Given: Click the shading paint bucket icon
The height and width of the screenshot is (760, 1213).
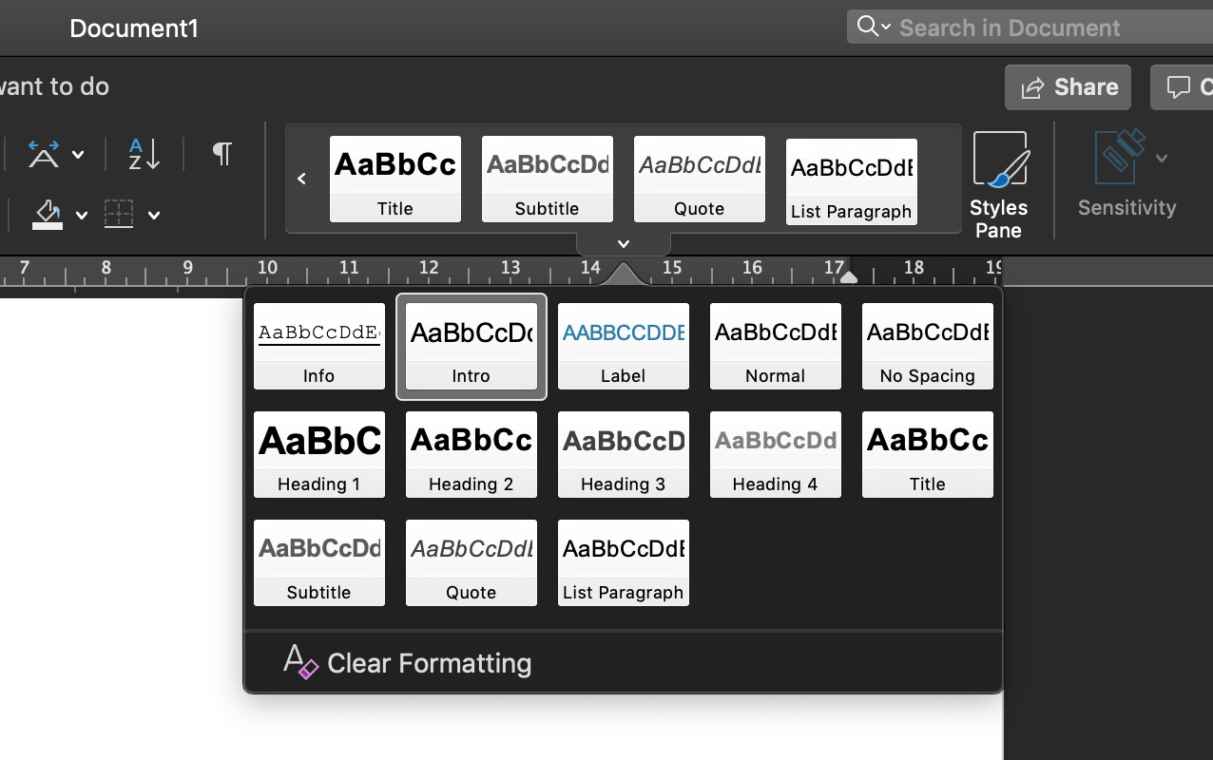Looking at the screenshot, I should pyautogui.click(x=48, y=214).
